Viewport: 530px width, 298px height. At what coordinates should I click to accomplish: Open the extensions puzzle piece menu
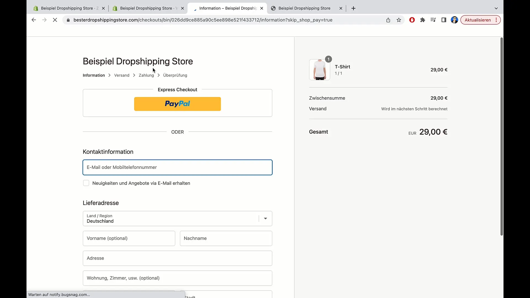click(423, 20)
